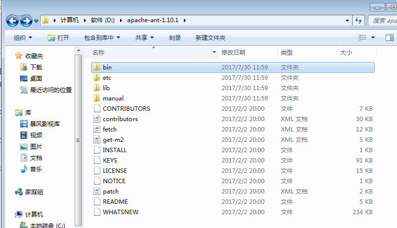Viewport: 397px width, 228px height.
Task: Open the 视频 library
Action: point(36,135)
